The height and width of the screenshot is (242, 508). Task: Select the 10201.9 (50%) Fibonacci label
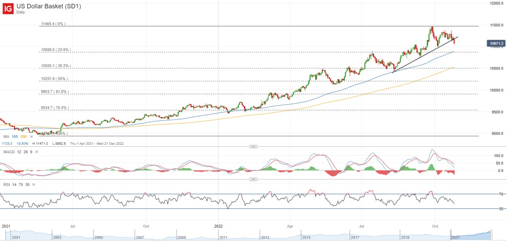coord(54,79)
